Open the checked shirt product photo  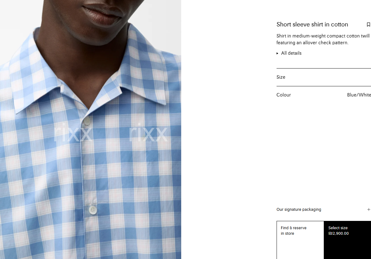[x=90, y=129]
